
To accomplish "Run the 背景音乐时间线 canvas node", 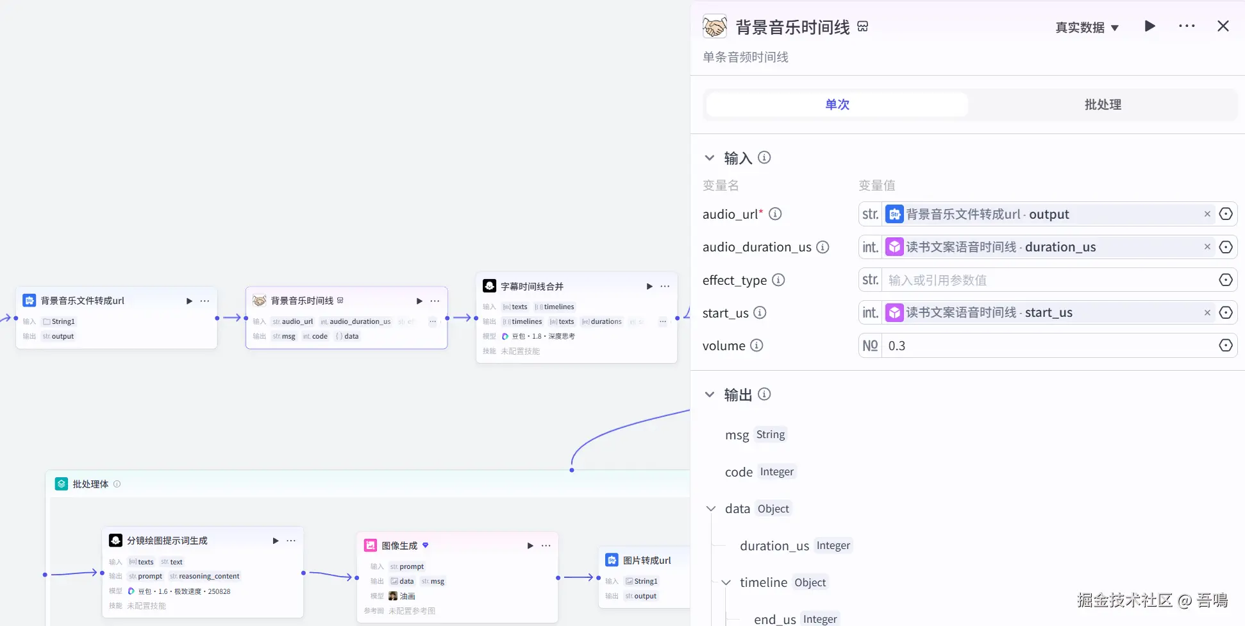I will 419,301.
